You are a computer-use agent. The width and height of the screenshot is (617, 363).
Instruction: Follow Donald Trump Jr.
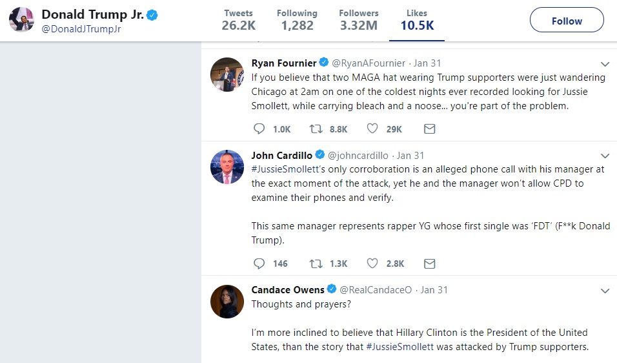point(567,21)
